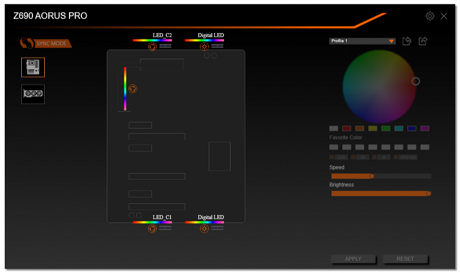Pick the green preset color swatch
The height and width of the screenshot is (273, 460).
point(386,128)
